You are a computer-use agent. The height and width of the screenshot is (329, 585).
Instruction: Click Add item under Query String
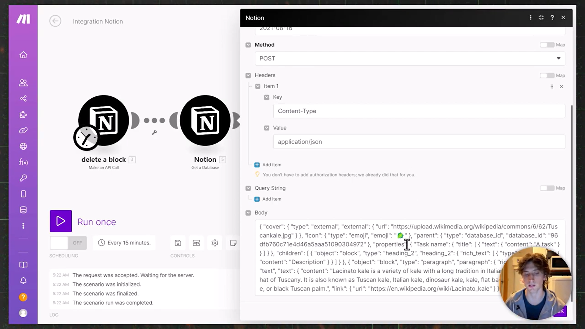[268, 199]
